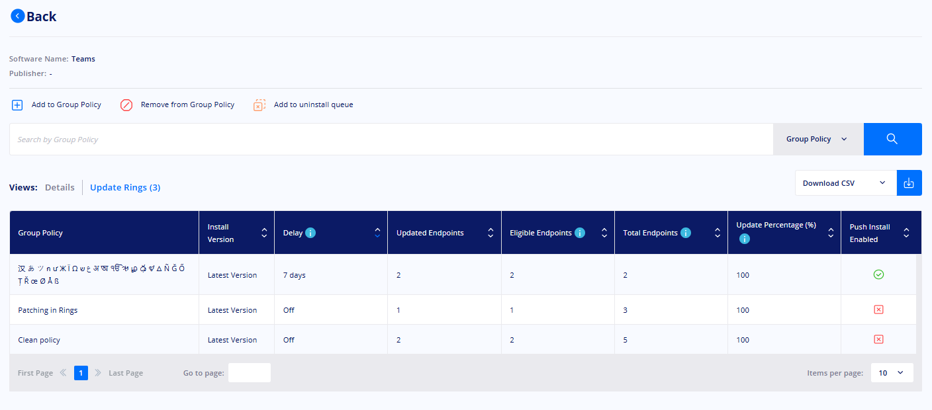The width and height of the screenshot is (932, 410).
Task: Click red X for Patching in Rings row
Action: pos(878,309)
